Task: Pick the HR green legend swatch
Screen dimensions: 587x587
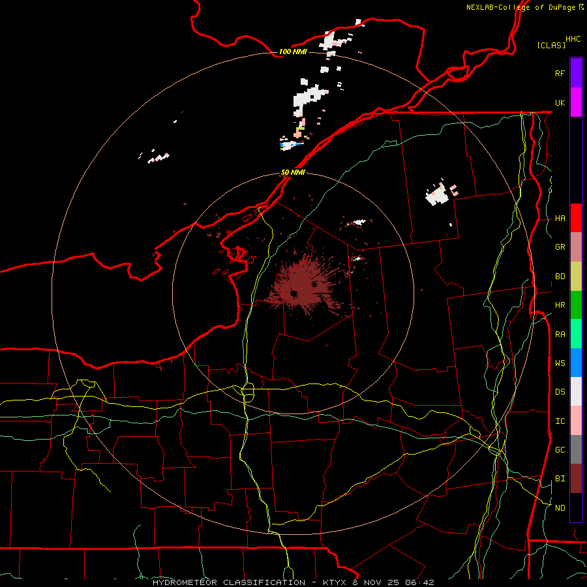Action: pyautogui.click(x=576, y=305)
